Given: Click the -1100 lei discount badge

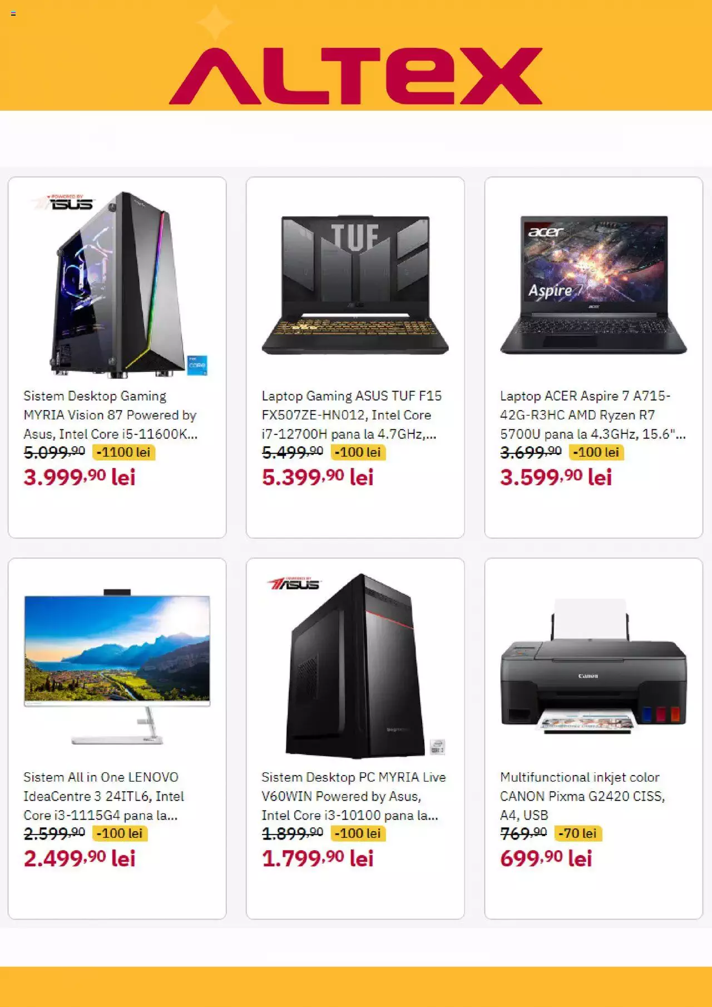Looking at the screenshot, I should pos(123,452).
